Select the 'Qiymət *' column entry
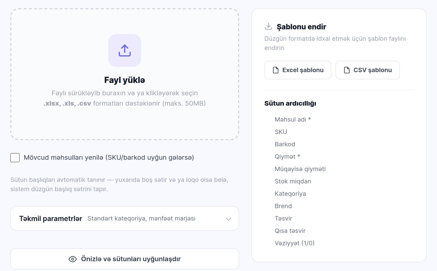 tap(287, 157)
